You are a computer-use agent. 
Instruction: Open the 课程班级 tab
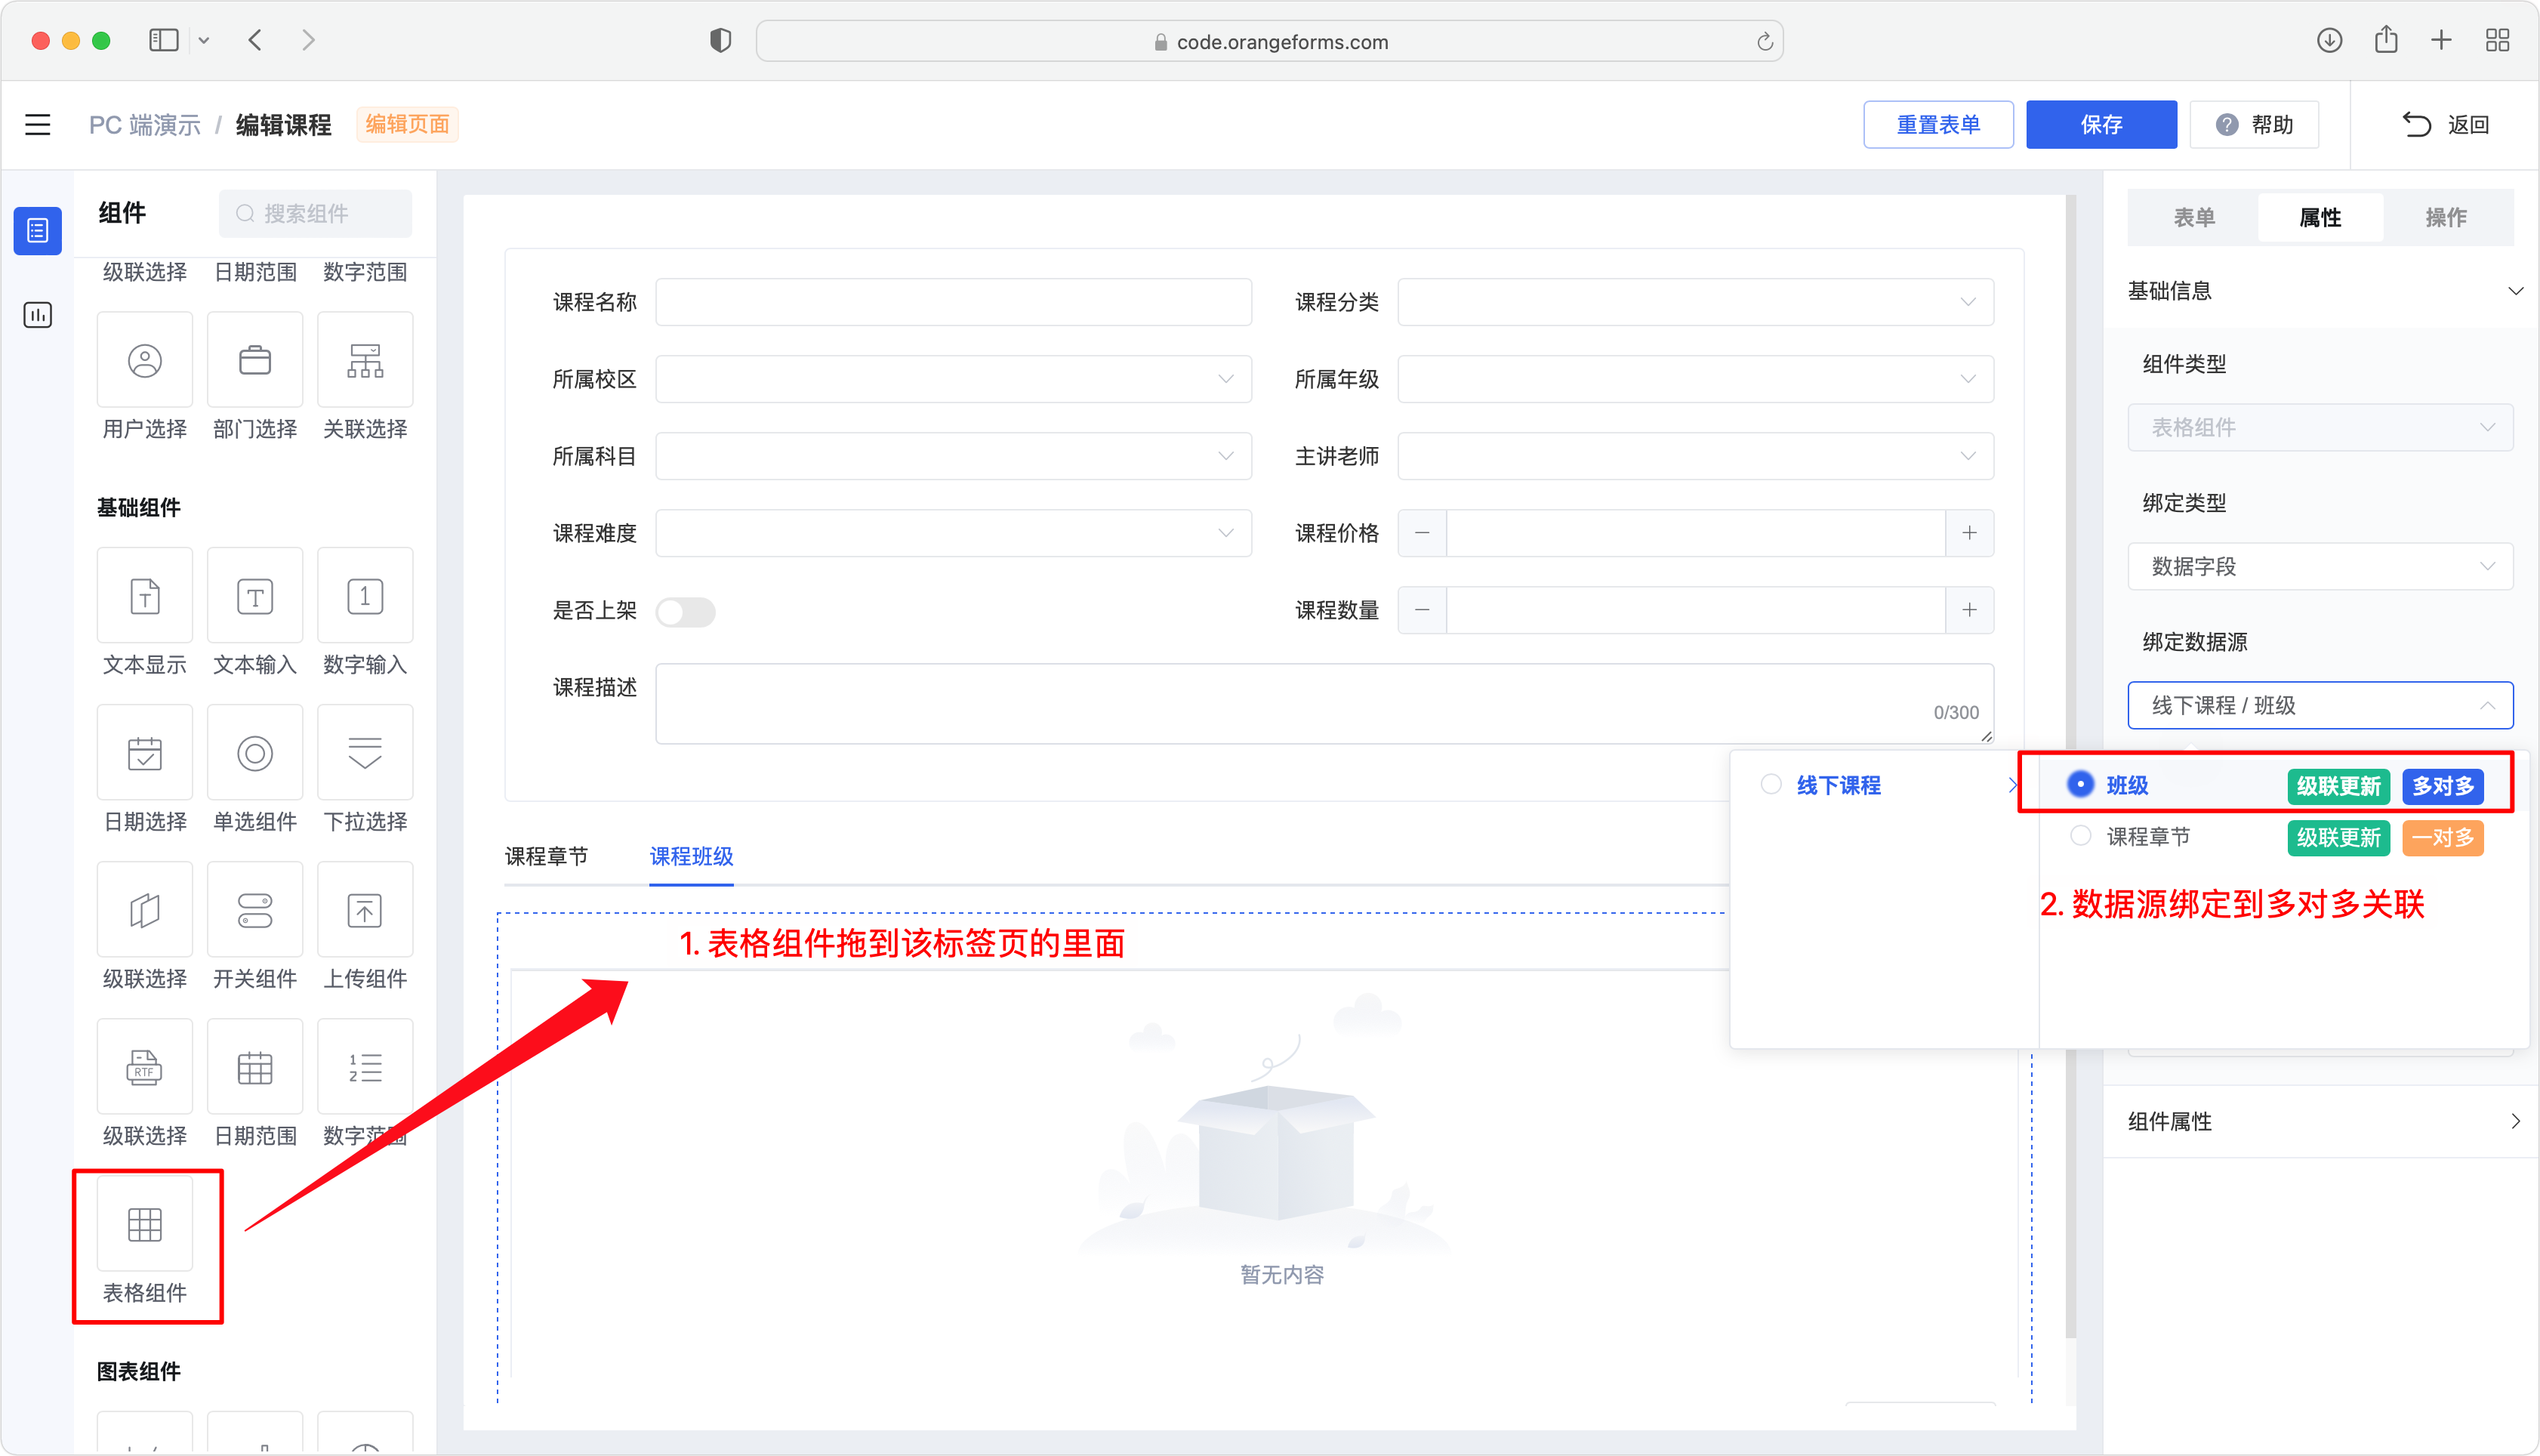click(x=692, y=856)
